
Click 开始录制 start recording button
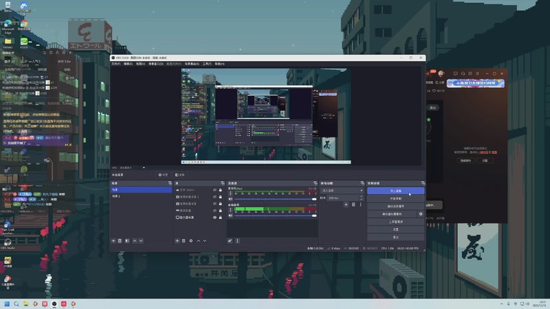[x=396, y=198]
